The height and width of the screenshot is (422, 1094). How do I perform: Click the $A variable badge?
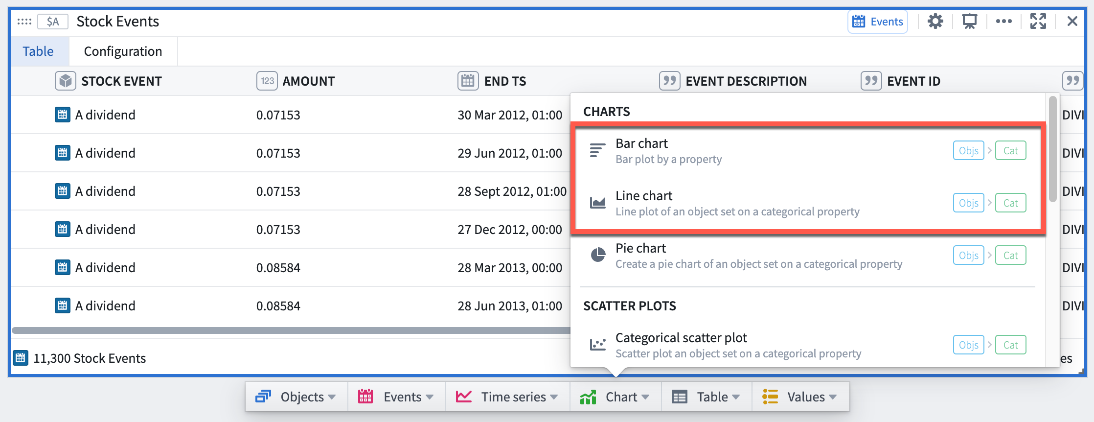(53, 22)
